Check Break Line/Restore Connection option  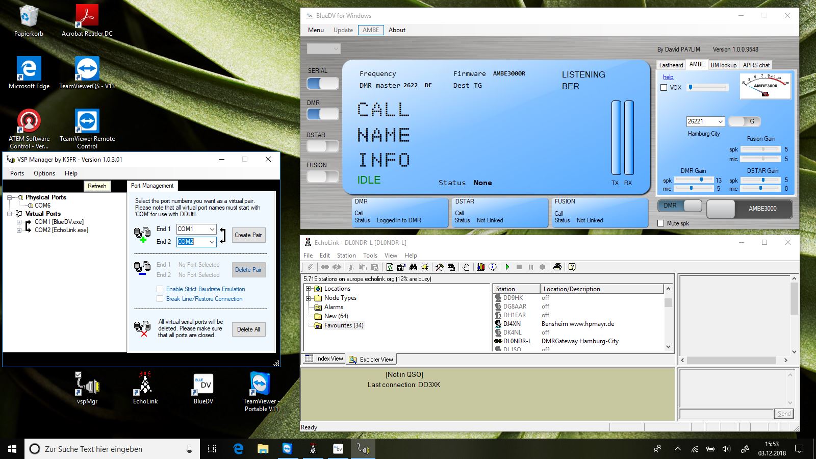coord(160,299)
